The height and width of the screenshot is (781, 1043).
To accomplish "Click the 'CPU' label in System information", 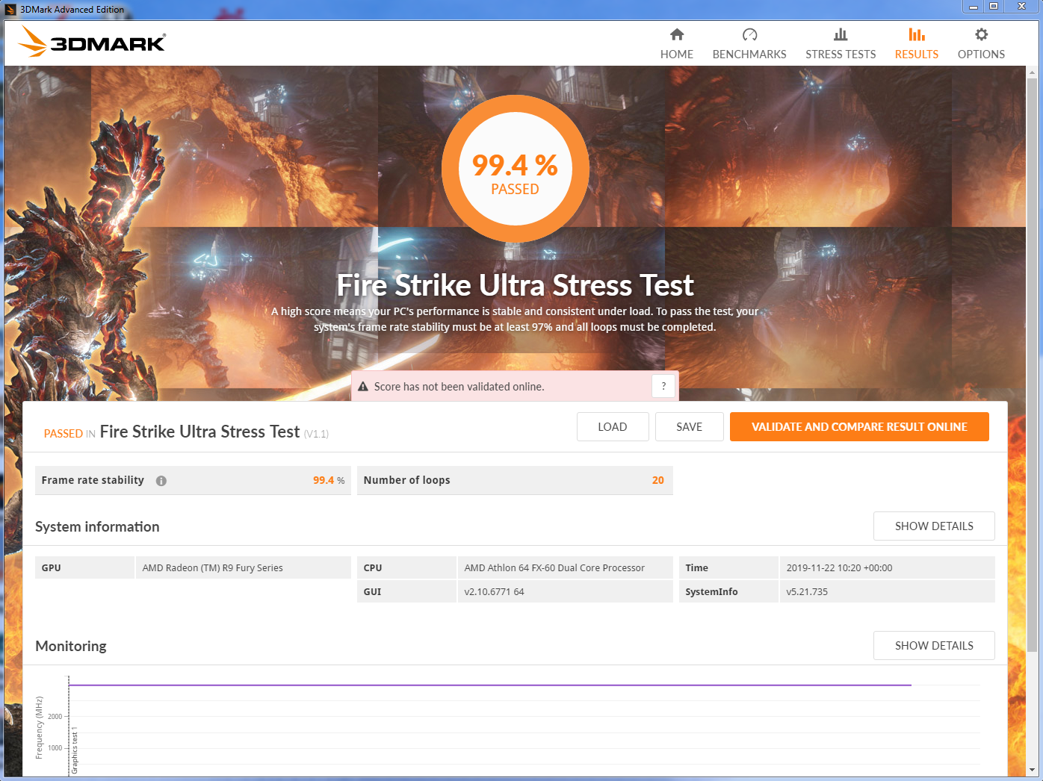I will 372,568.
